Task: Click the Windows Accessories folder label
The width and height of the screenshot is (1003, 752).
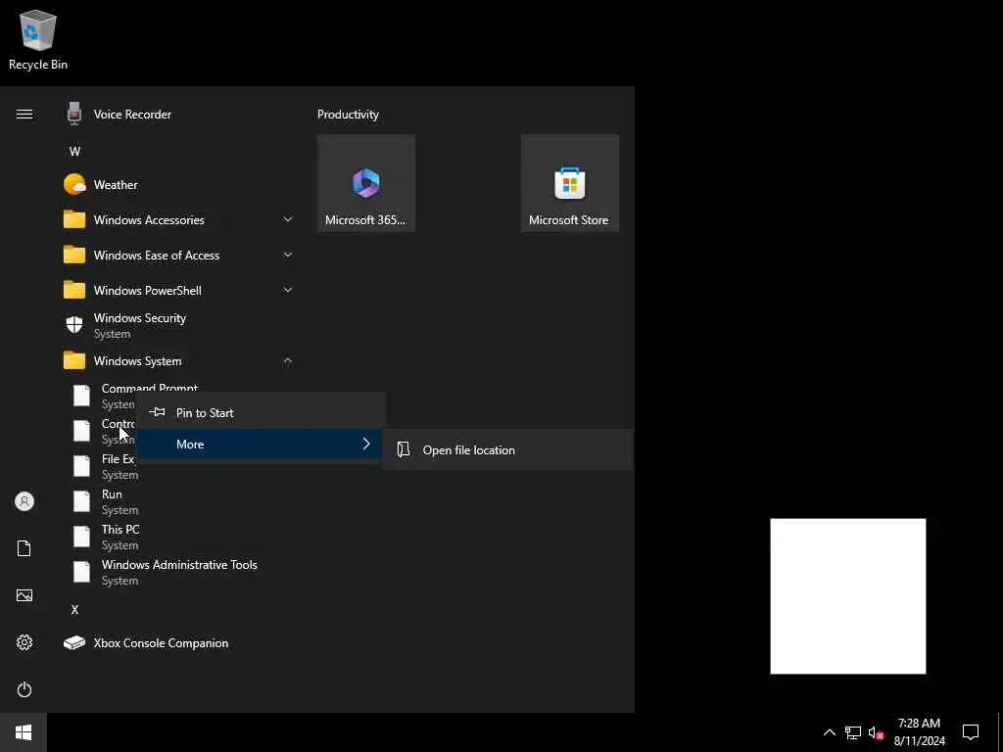Action: 149,220
